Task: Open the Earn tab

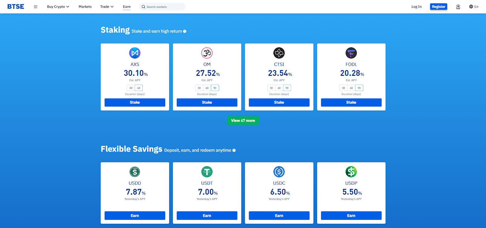Action: tap(127, 7)
